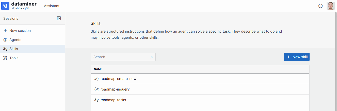This screenshot has height=111, width=337.
Task: Click the vertical scrollbar on the right
Action: click(336, 61)
